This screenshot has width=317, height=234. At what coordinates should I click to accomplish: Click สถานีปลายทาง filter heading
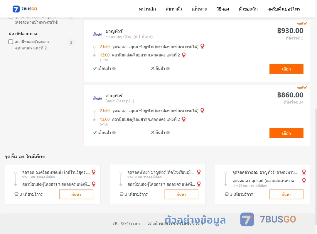(23, 34)
